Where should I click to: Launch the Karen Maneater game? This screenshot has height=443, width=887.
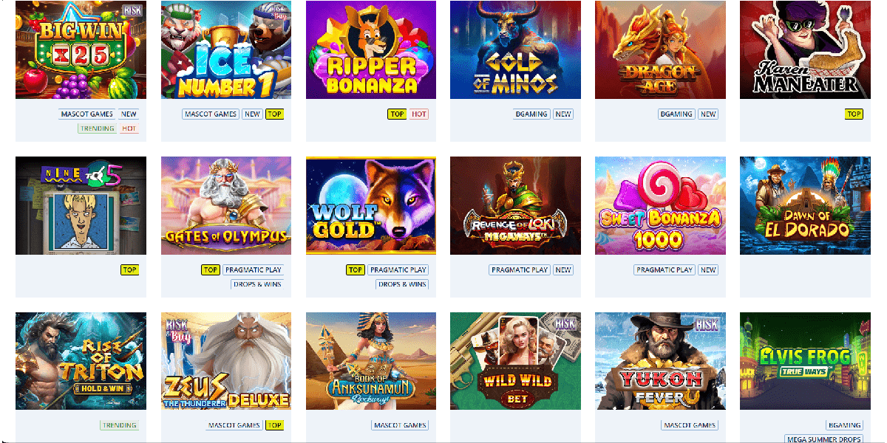point(805,49)
